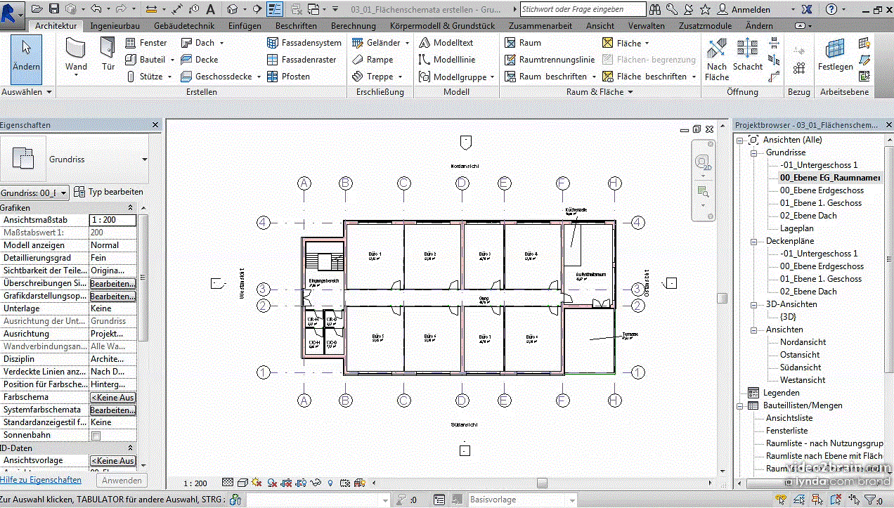Open the Hilfe zu Eigenschaften link
This screenshot has width=894, height=508.
tap(41, 480)
